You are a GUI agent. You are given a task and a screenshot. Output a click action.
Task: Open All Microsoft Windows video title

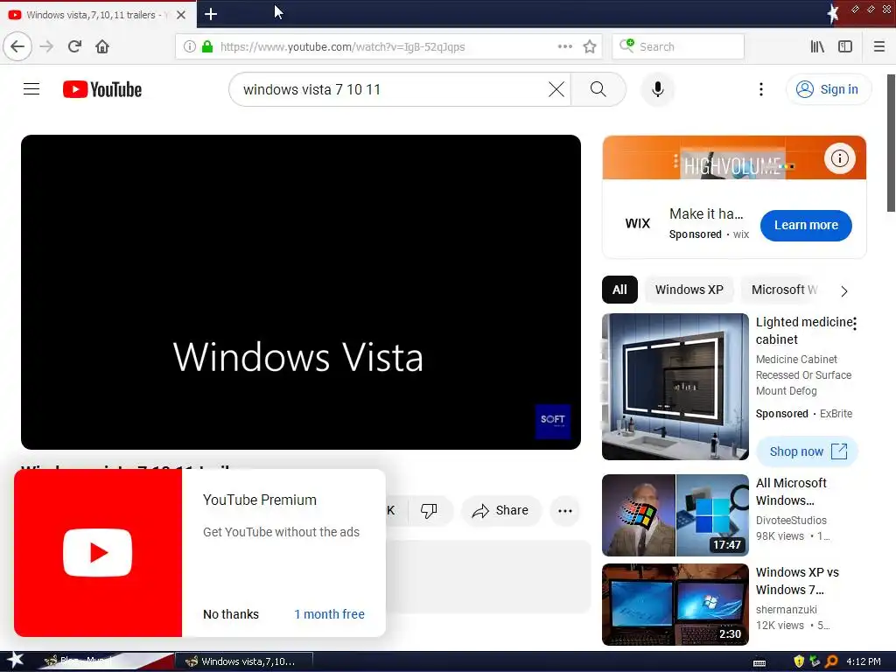791,492
